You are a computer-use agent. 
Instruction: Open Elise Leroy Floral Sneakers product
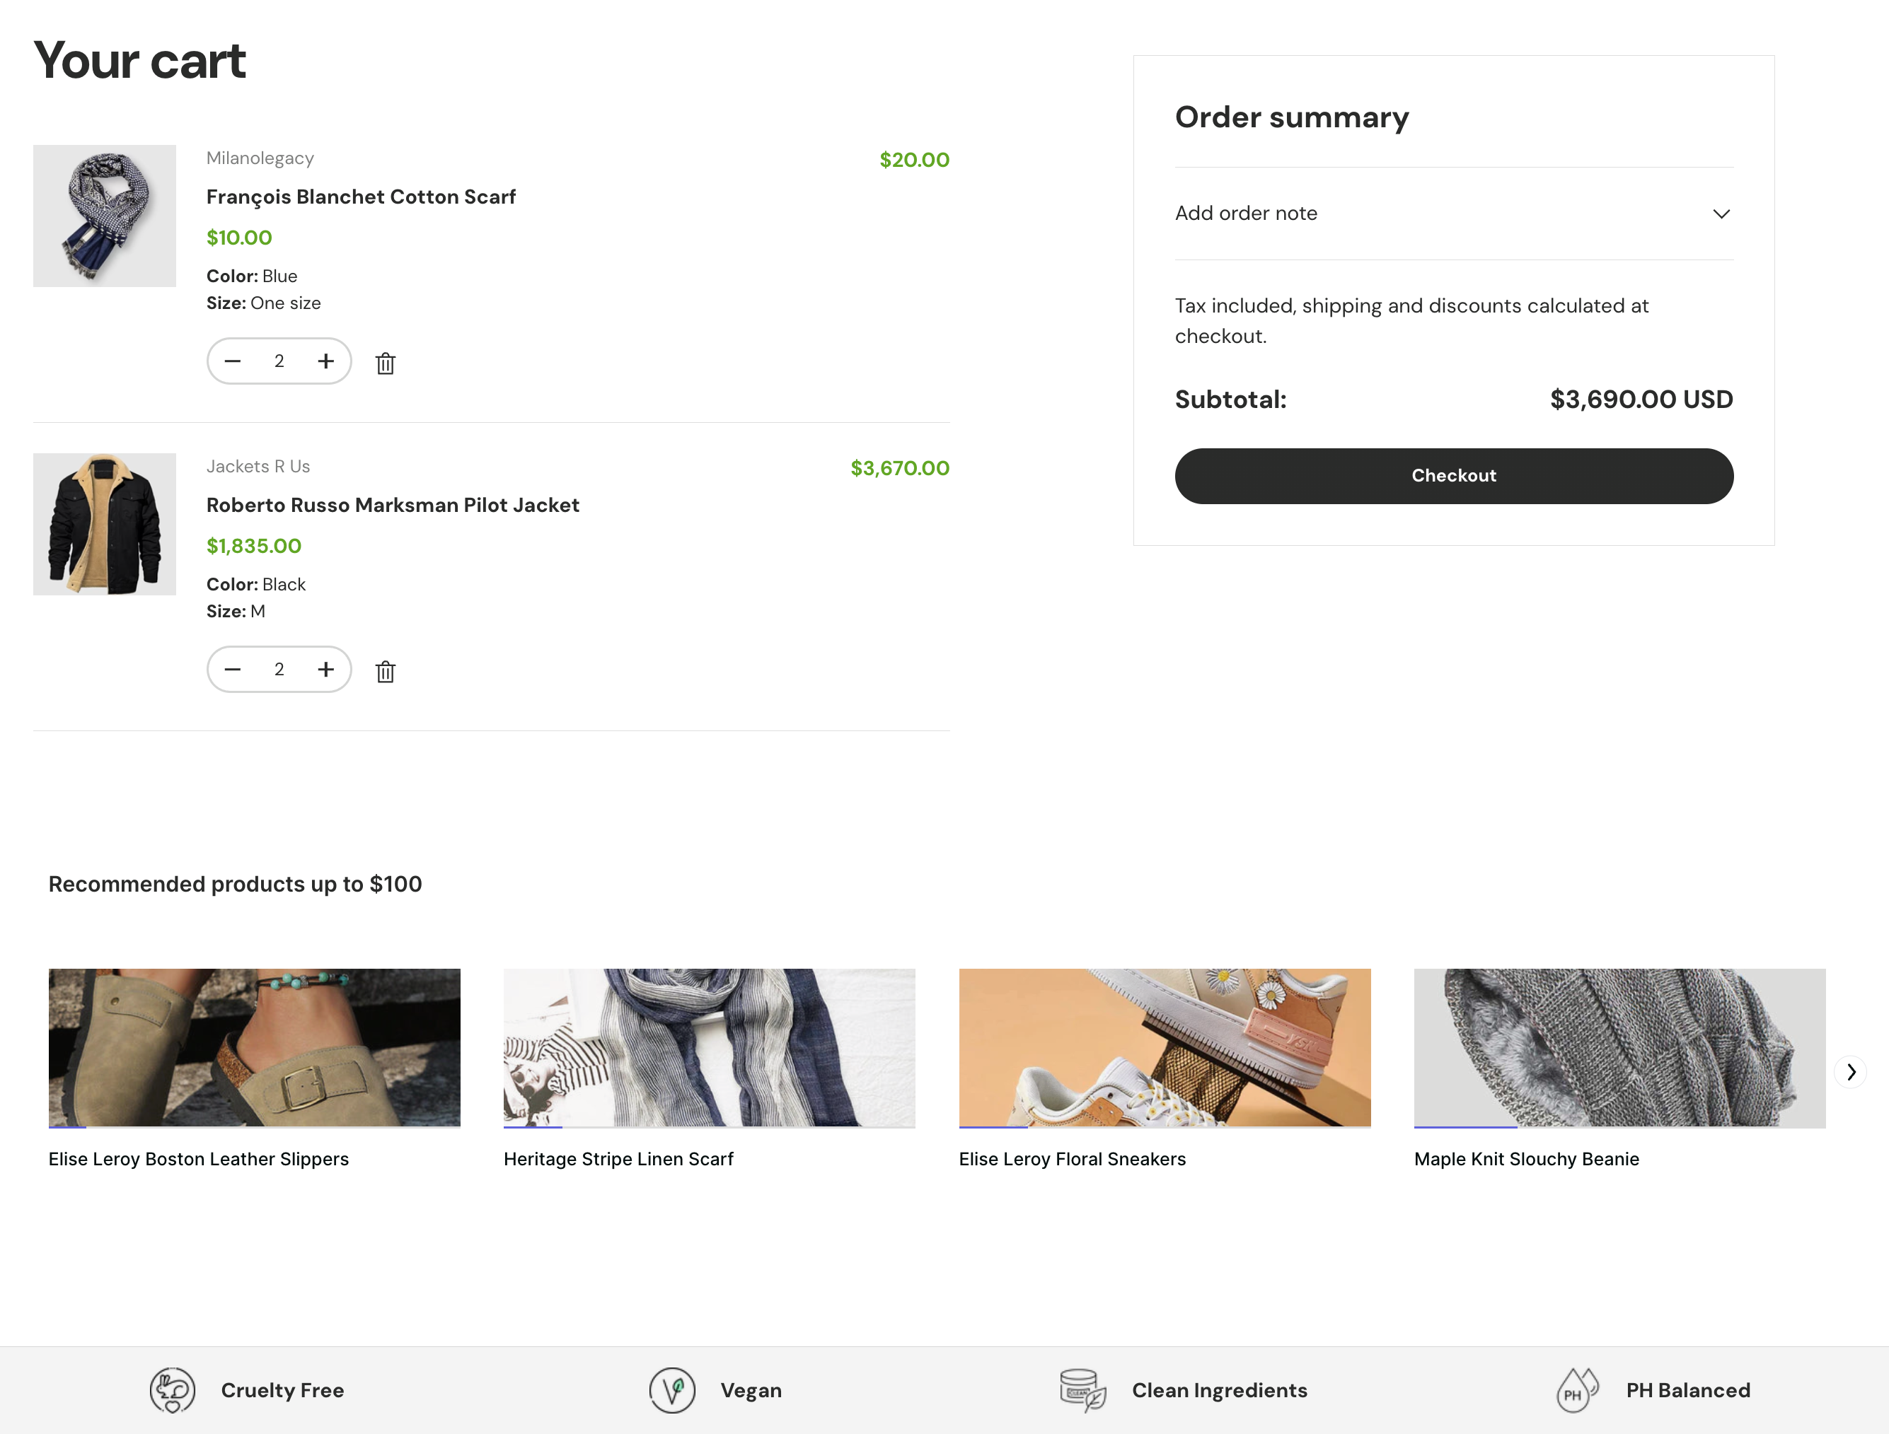pos(1072,1159)
